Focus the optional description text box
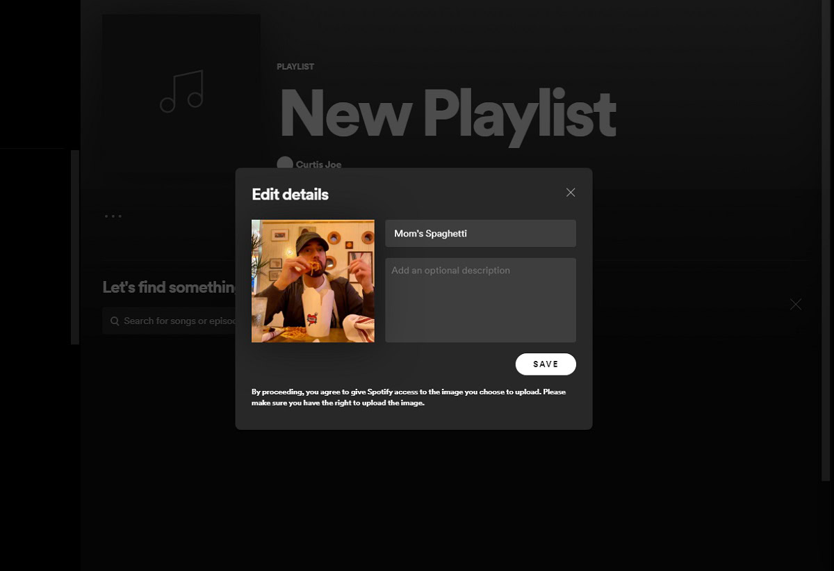 [x=480, y=300]
